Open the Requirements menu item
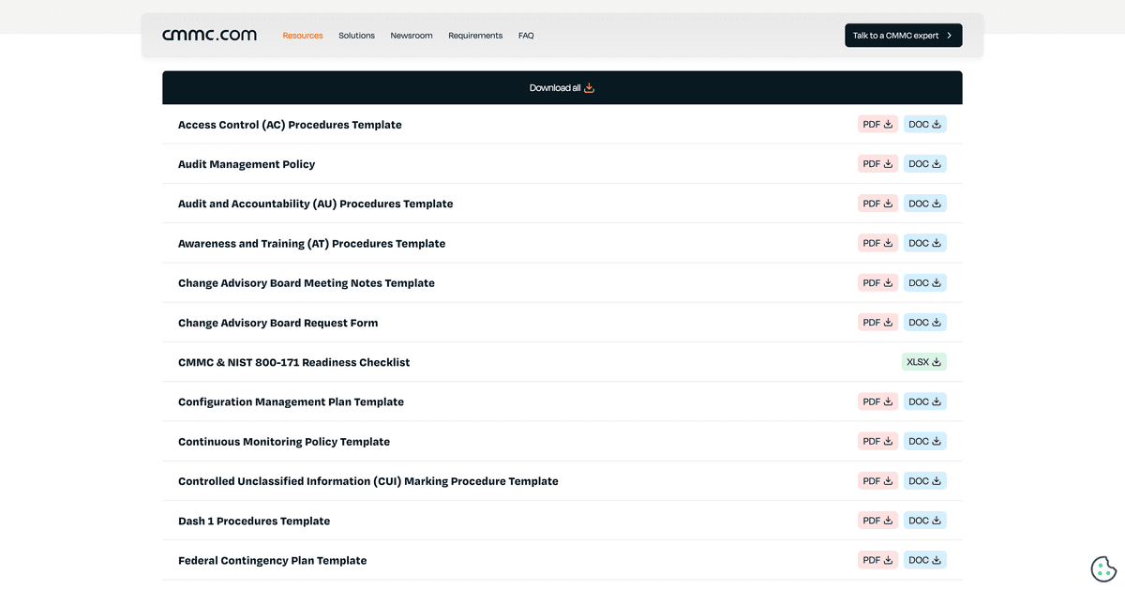 [475, 36]
